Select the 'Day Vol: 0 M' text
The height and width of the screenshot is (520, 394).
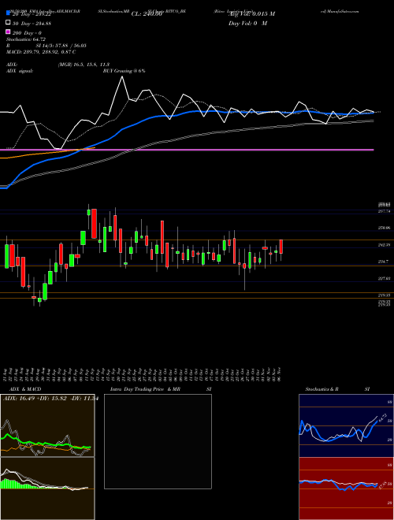coord(247,23)
